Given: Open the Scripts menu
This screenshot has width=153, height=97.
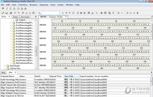Looking at the screenshot, I should [60, 5].
